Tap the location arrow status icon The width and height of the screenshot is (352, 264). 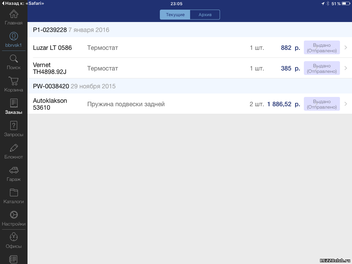coord(323,3)
